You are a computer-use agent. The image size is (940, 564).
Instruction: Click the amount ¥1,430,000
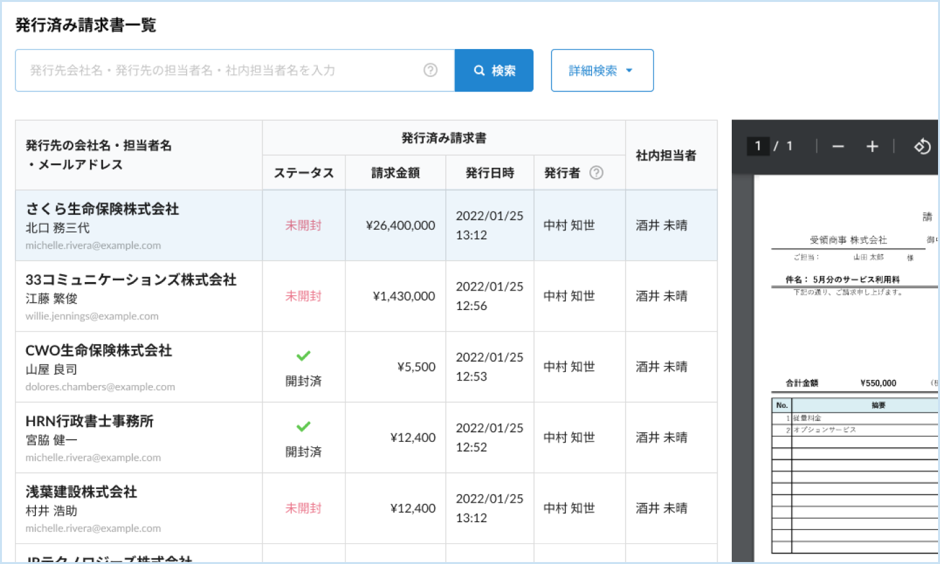[404, 296]
